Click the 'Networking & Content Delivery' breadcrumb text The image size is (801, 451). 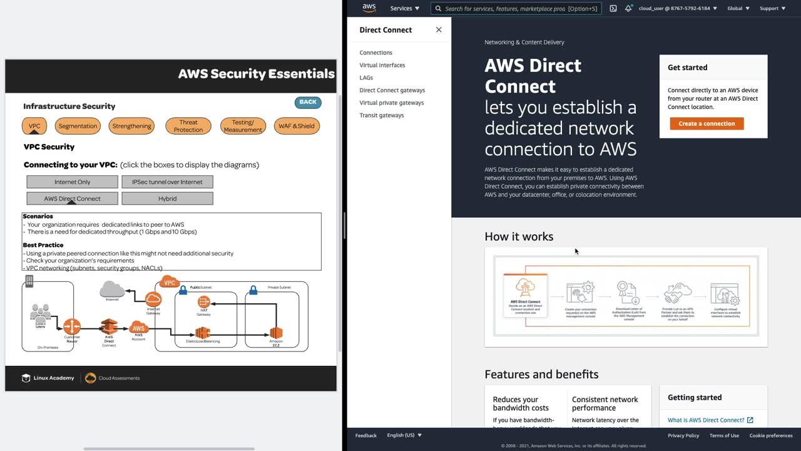[524, 42]
